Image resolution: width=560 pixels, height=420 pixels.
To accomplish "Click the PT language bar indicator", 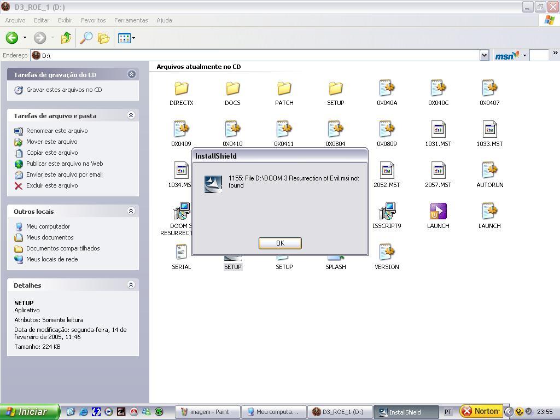I will tap(448, 412).
